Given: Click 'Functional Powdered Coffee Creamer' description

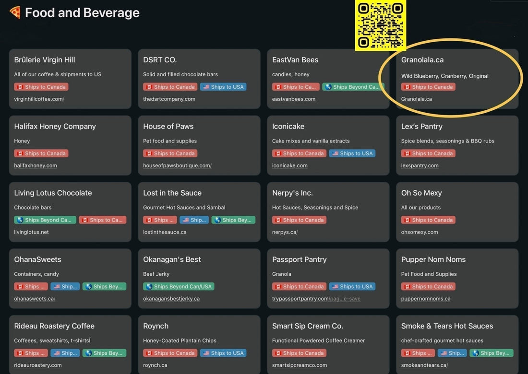Looking at the screenshot, I should pos(318,341).
